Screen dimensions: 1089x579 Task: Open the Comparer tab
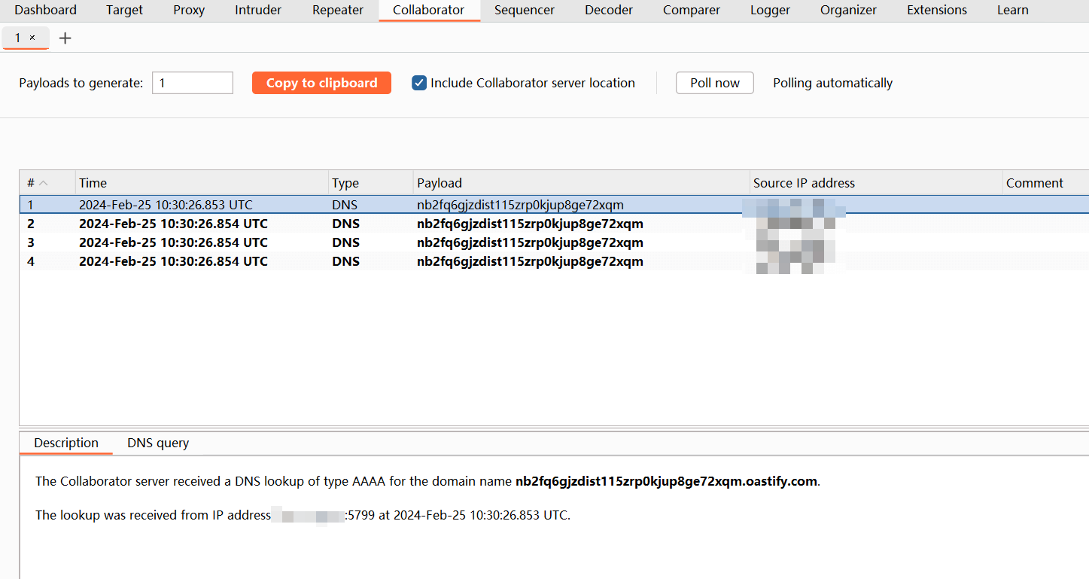[692, 10]
